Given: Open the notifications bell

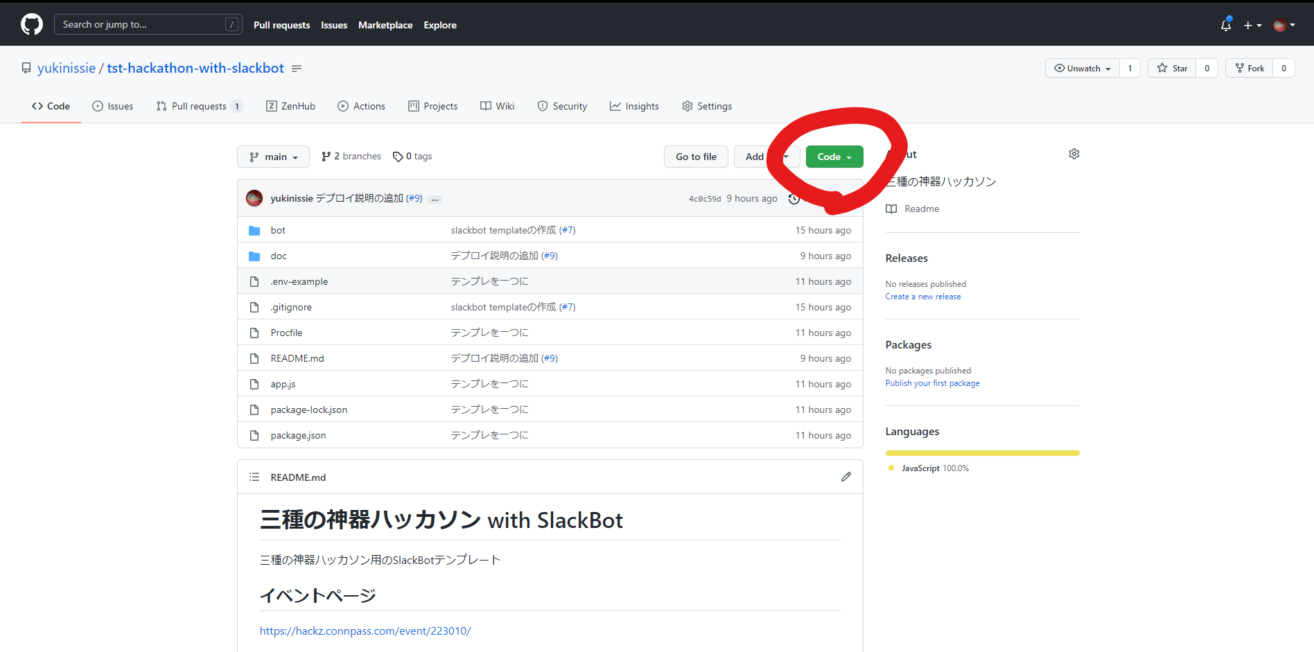Looking at the screenshot, I should (x=1225, y=24).
